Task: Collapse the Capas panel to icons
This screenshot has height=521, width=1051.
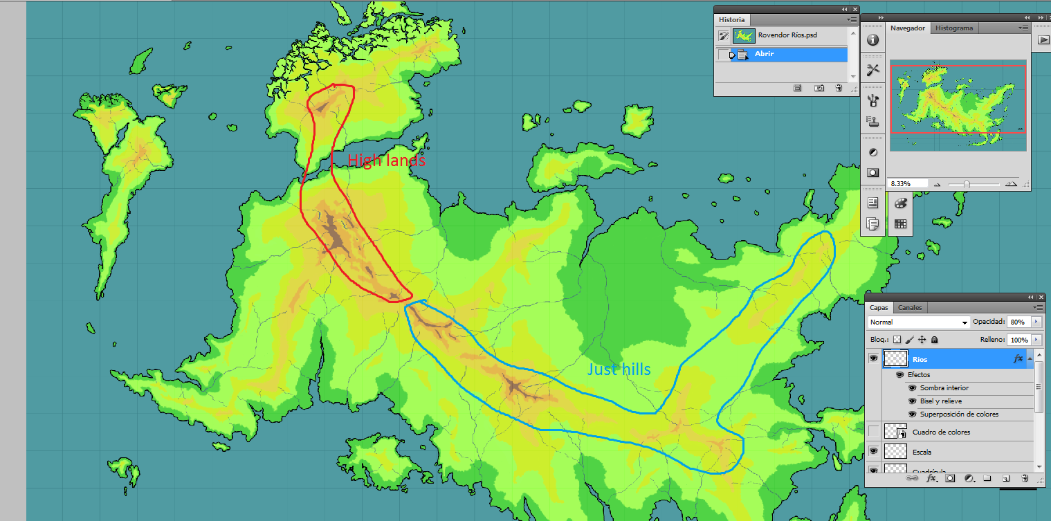Action: click(1030, 296)
